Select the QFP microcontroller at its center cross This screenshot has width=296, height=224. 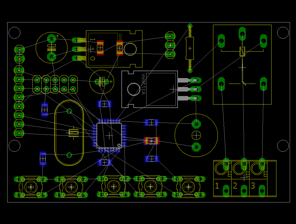click(x=109, y=135)
